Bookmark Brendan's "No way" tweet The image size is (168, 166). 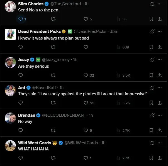pyautogui.click(x=151, y=130)
